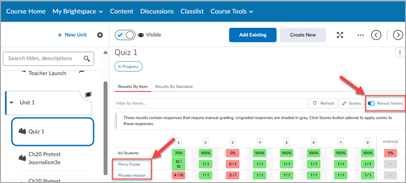Collapse the Unit 1 tree arrow
Screen dimensions: 406x183
tap(11, 102)
